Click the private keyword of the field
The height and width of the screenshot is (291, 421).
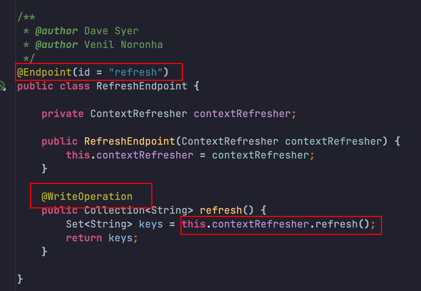click(63, 114)
